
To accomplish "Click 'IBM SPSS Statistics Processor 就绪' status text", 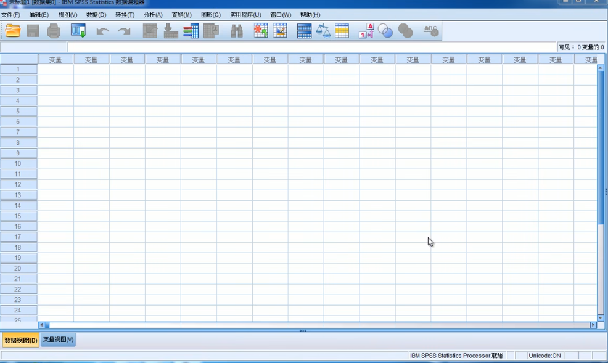I will click(456, 356).
